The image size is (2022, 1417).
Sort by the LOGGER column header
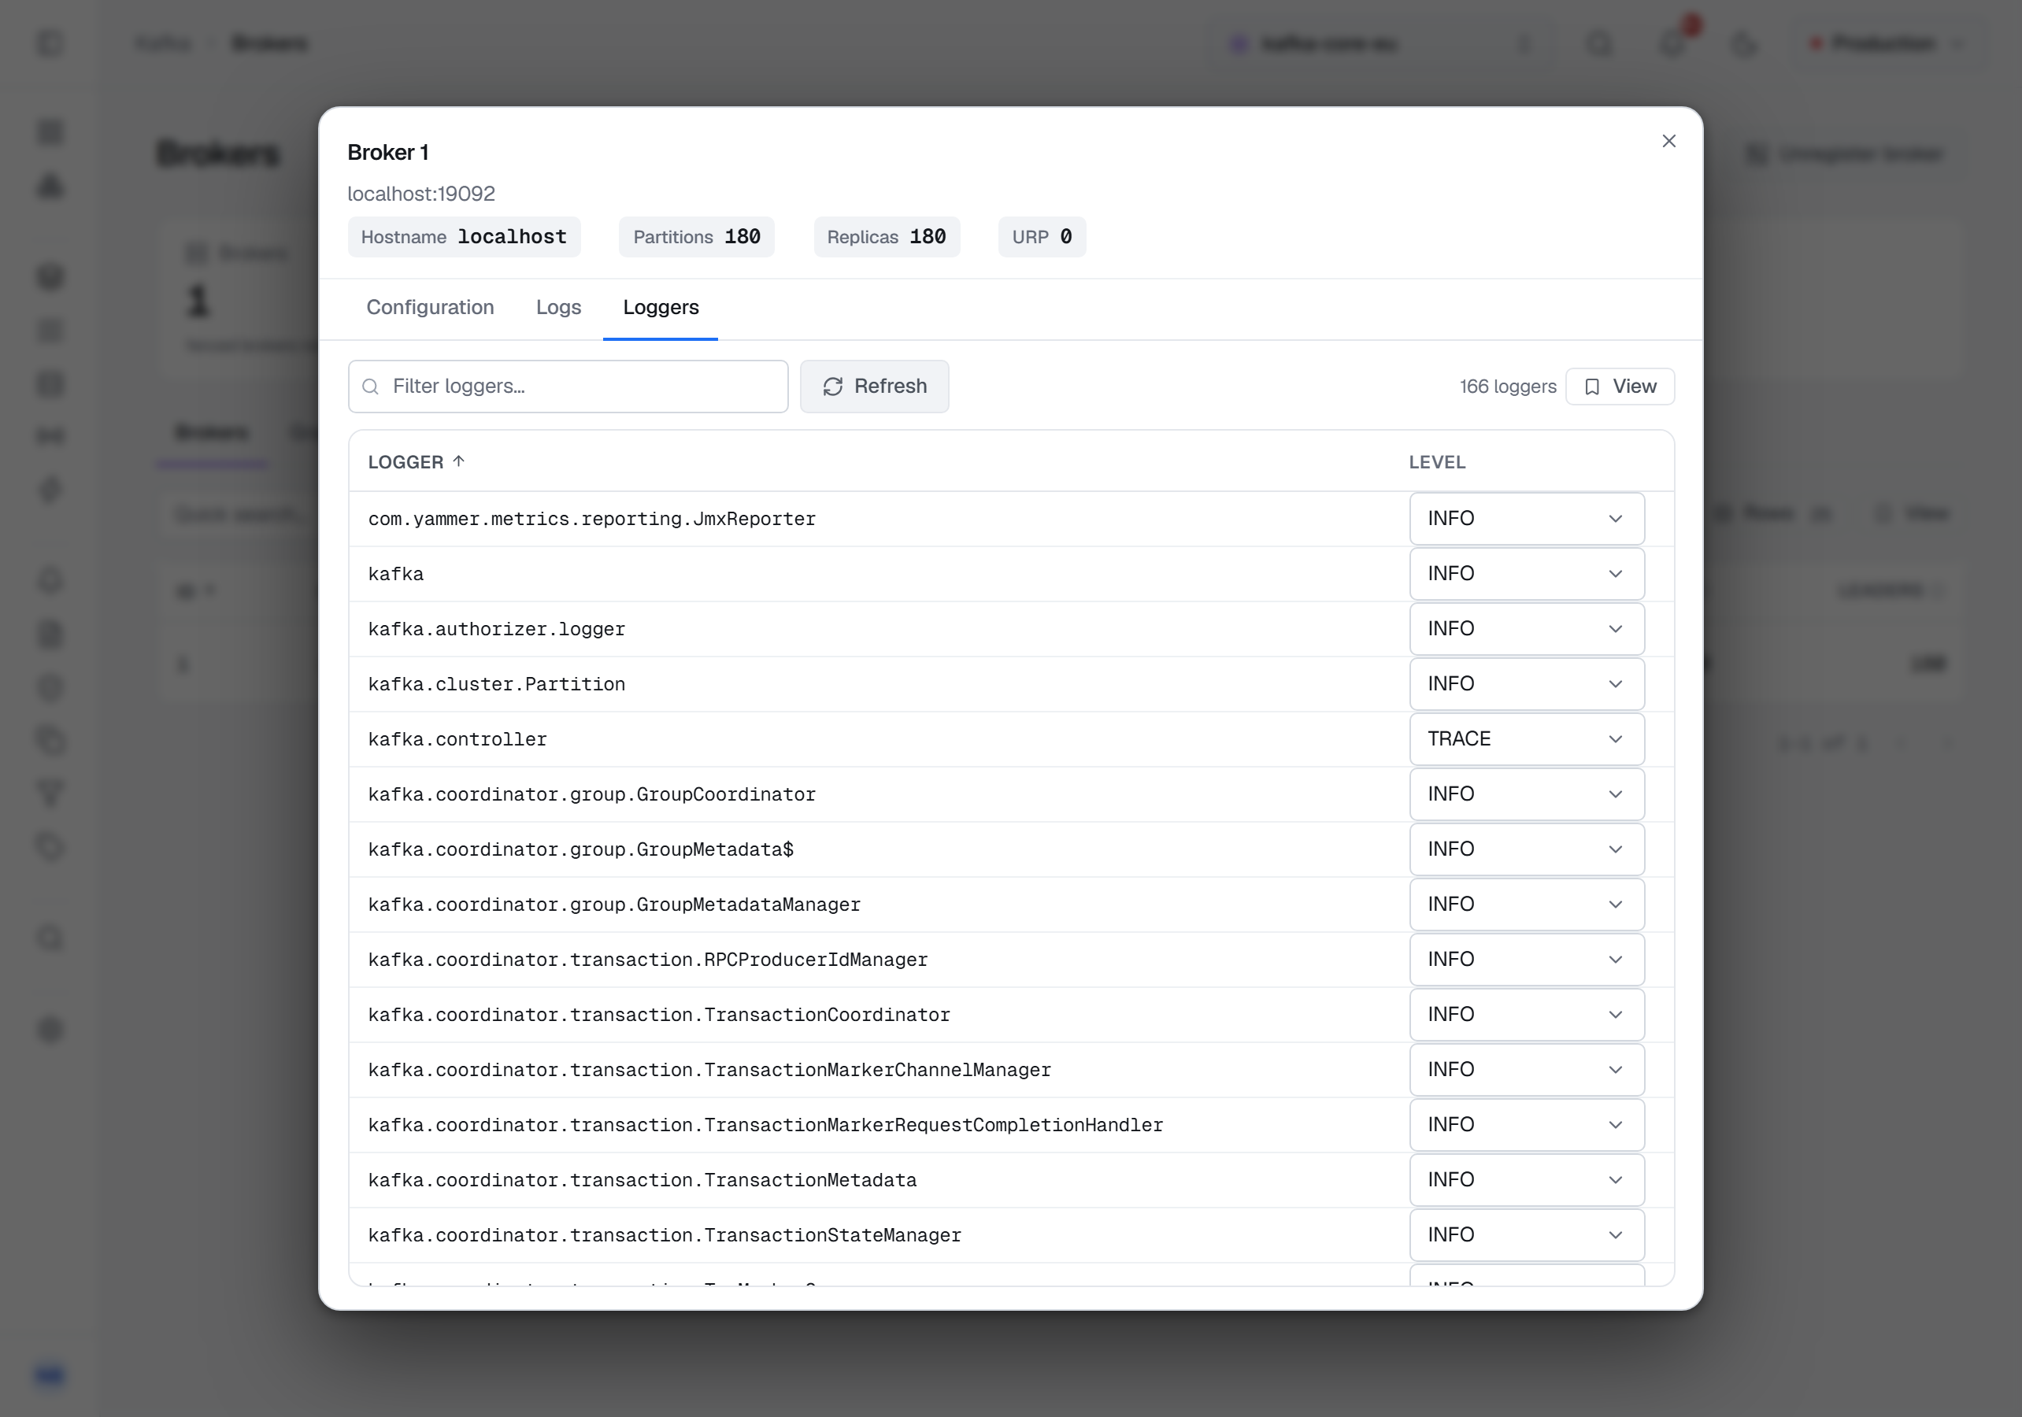tap(416, 461)
